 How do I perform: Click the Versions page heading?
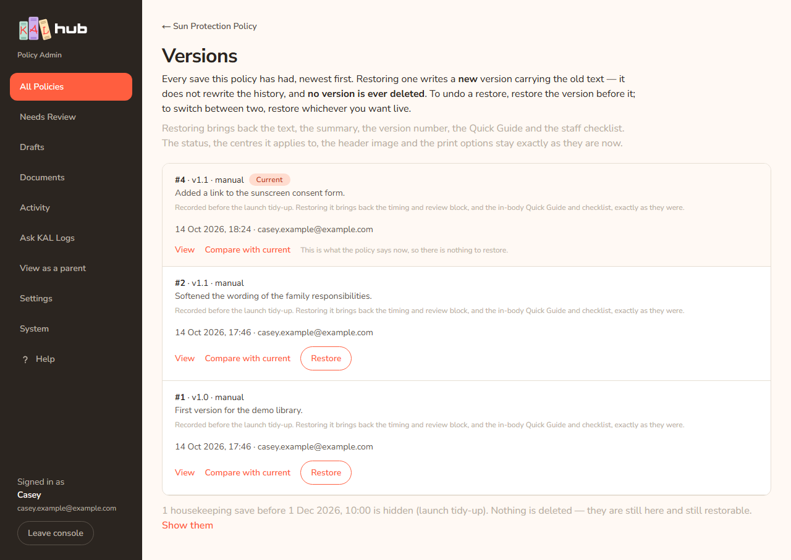coord(200,56)
